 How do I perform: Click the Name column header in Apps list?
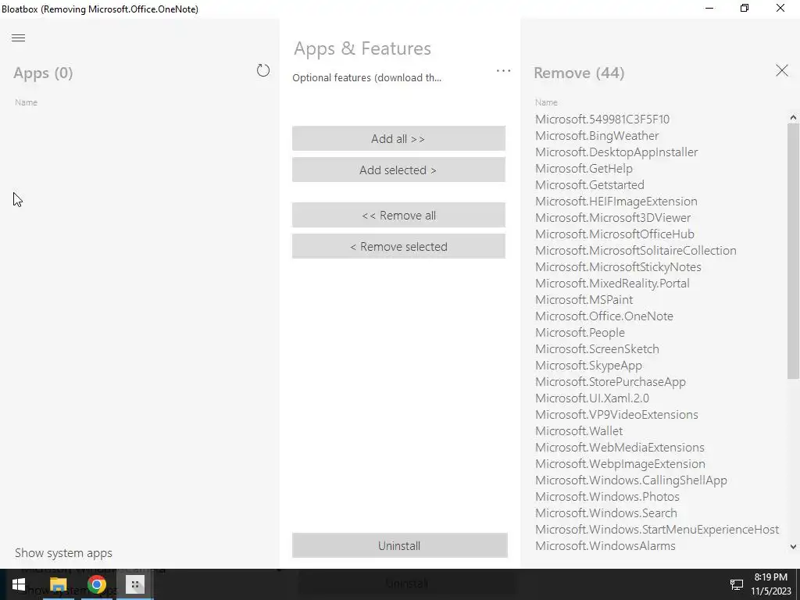[x=26, y=102]
